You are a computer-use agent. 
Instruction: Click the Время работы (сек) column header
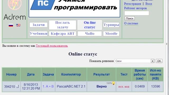(140, 74)
